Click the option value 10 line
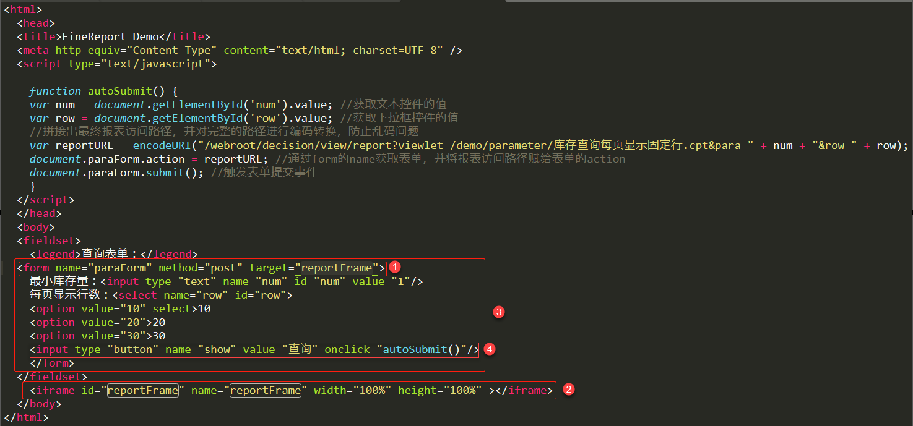913x426 pixels. pos(120,309)
